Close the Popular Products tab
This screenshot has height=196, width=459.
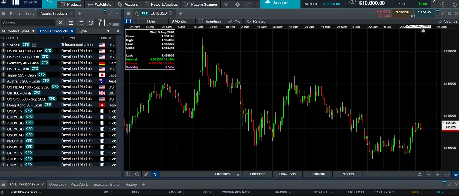pos(71,13)
